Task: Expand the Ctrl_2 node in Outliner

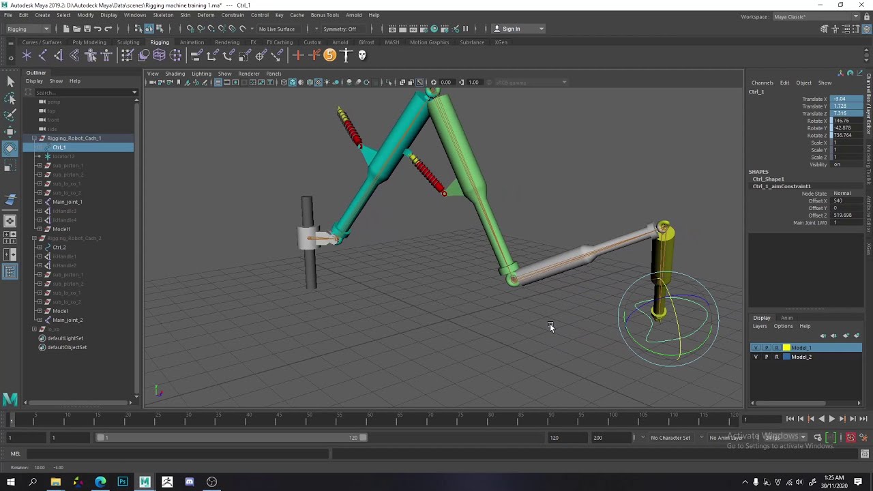Action: (x=40, y=248)
